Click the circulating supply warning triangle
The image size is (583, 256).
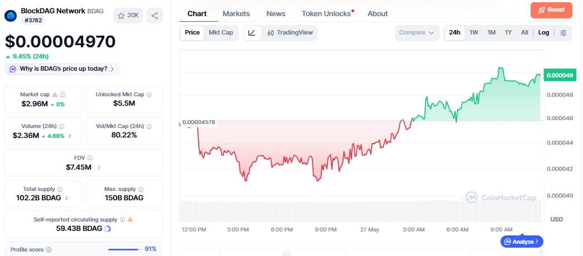click(130, 219)
